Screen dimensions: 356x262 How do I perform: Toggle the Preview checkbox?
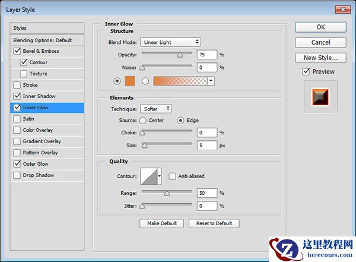306,72
